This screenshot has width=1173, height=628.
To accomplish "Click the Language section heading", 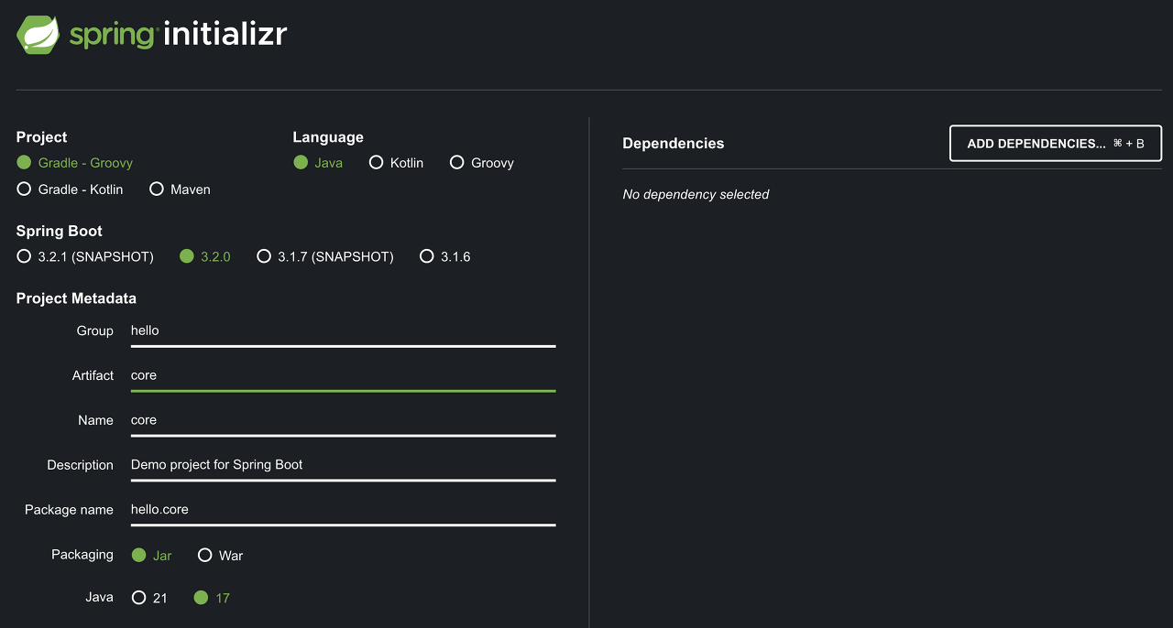I will (328, 137).
